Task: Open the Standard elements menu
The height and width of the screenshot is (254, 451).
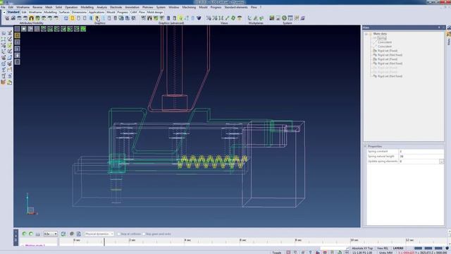Action: click(236, 7)
